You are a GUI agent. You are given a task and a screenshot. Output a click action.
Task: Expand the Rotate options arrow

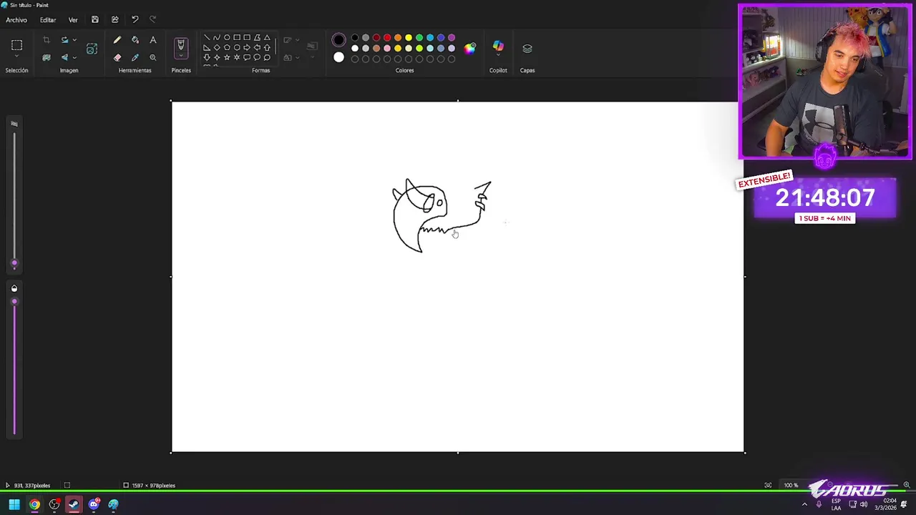pyautogui.click(x=74, y=40)
